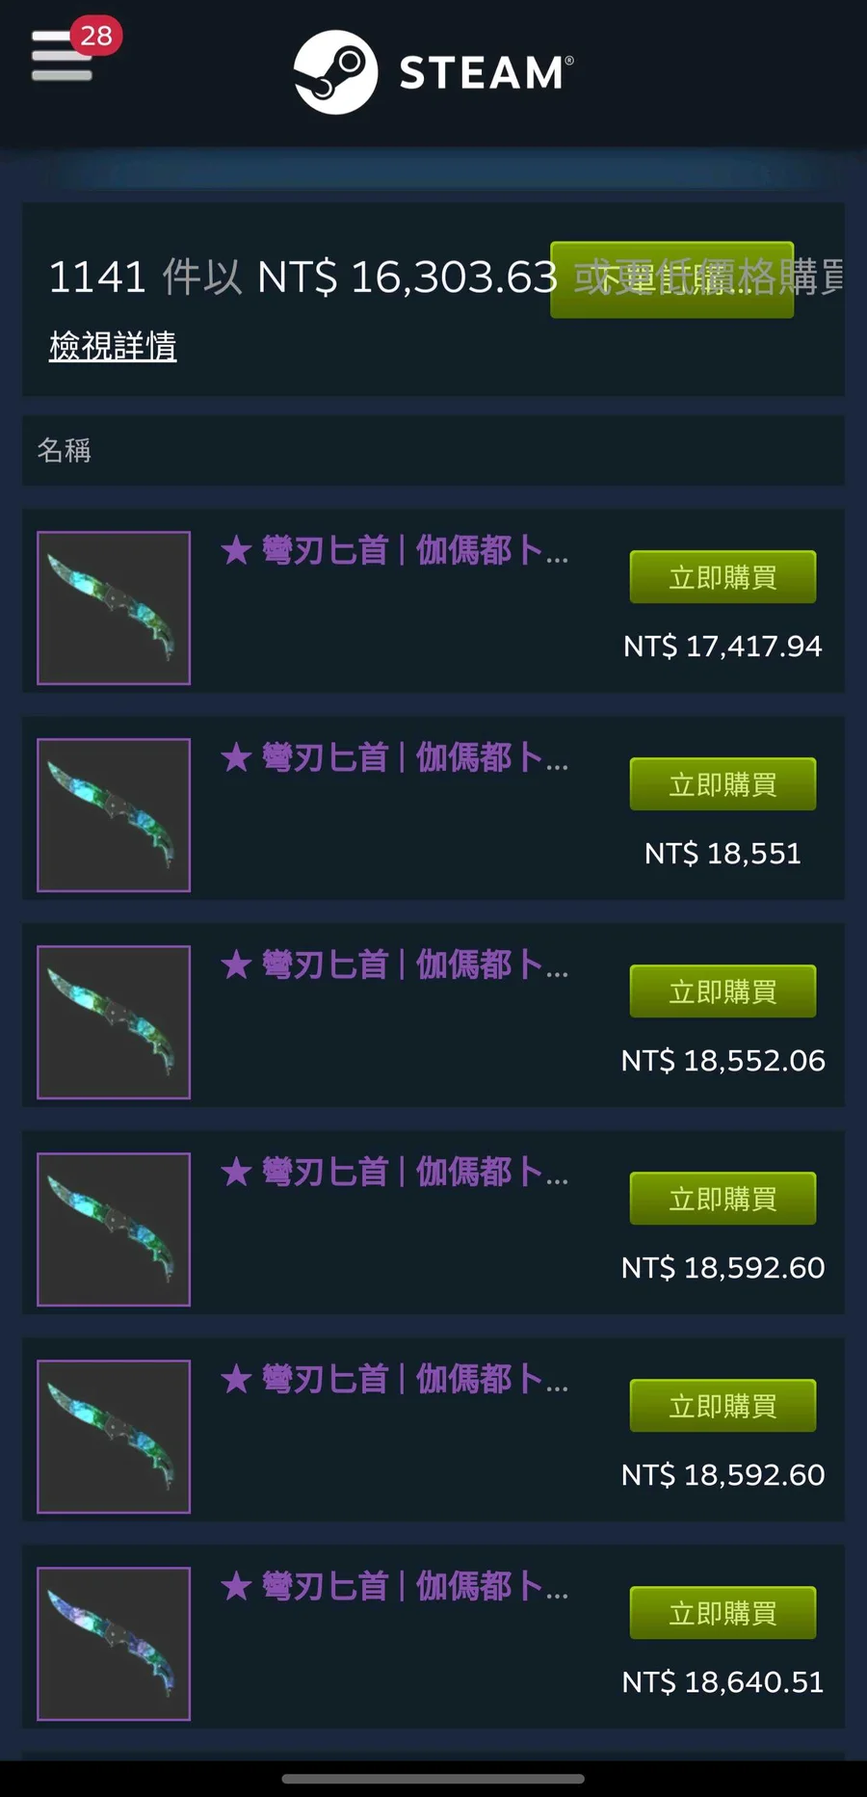Open knife thumbnail priced NT$ 18,640.51

(x=114, y=1644)
